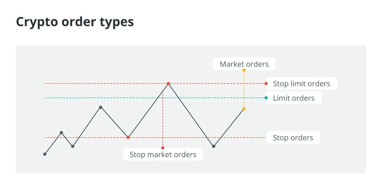This screenshot has width=382, height=180.
Task: Click the small first peak gray dot
Action: [62, 133]
